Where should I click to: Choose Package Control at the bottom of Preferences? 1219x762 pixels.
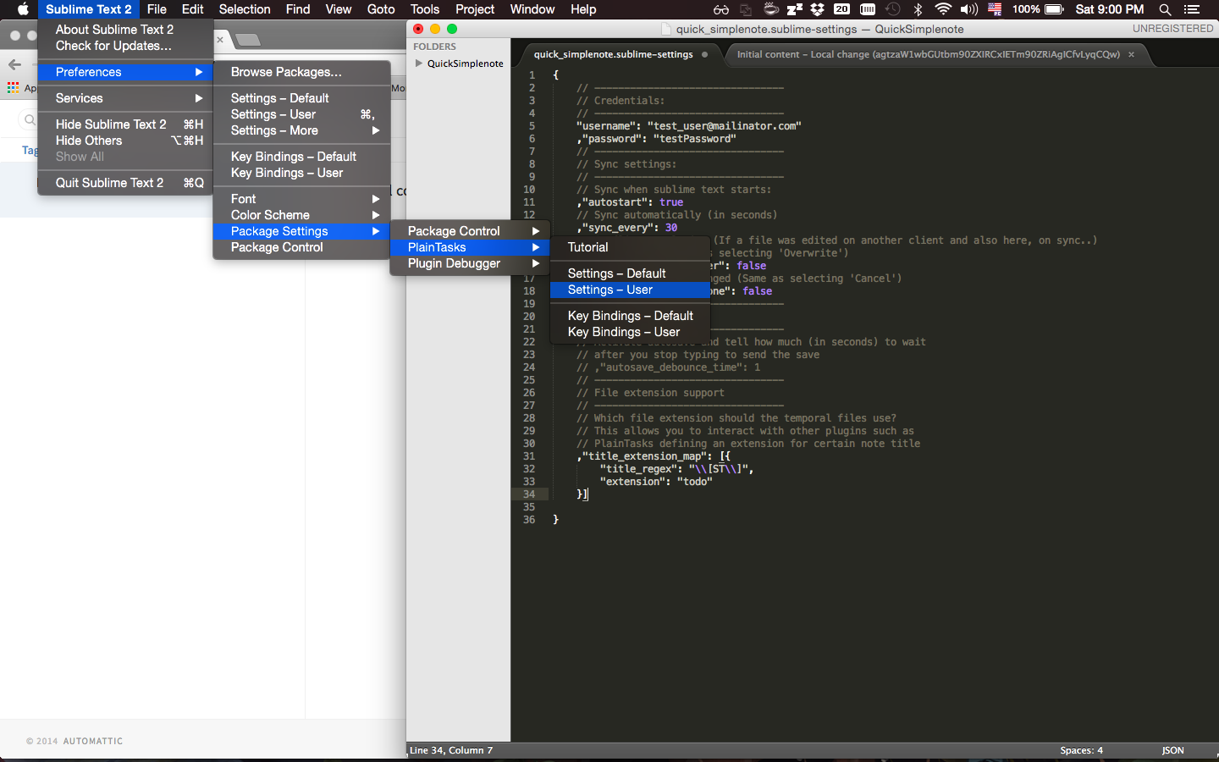tap(301, 247)
